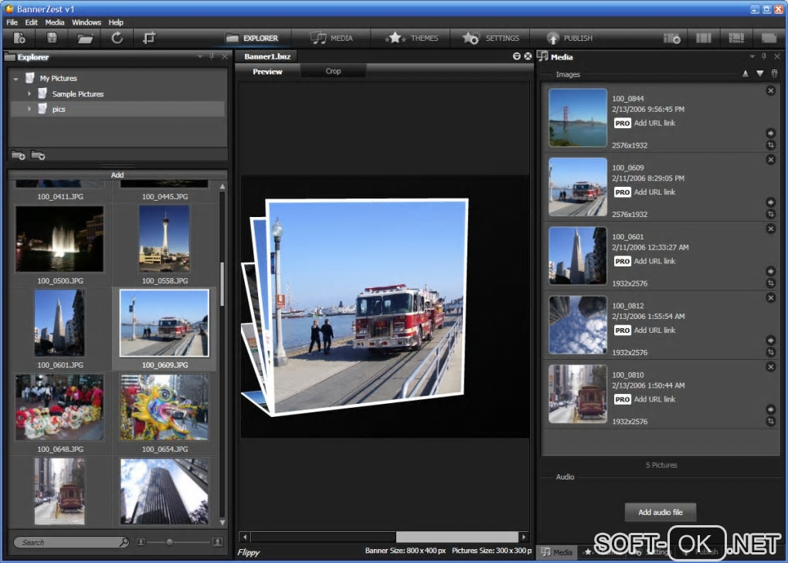Save the banner using floppy icon
788x563 pixels.
coord(52,38)
